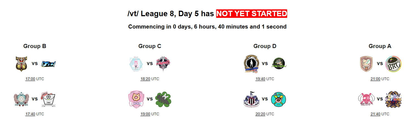Select the pink Justice team crest
This screenshot has width=415, height=123.
pos(163,64)
